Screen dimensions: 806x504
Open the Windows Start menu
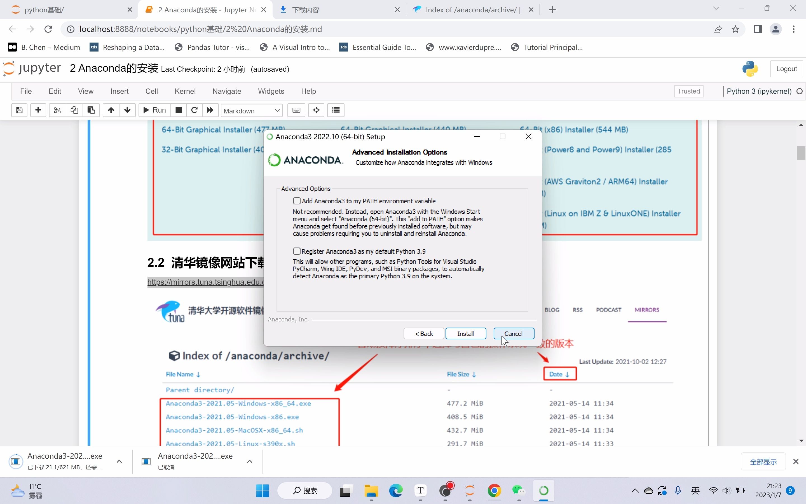(x=263, y=491)
